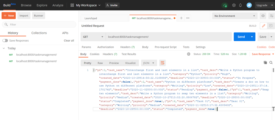The image size is (275, 120).
Task: Click the Upgrade button
Action: (x=262, y=5)
